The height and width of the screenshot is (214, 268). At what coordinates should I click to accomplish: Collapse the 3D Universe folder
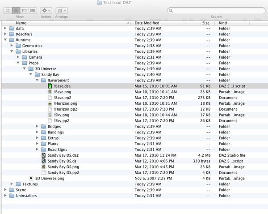click(x=25, y=68)
